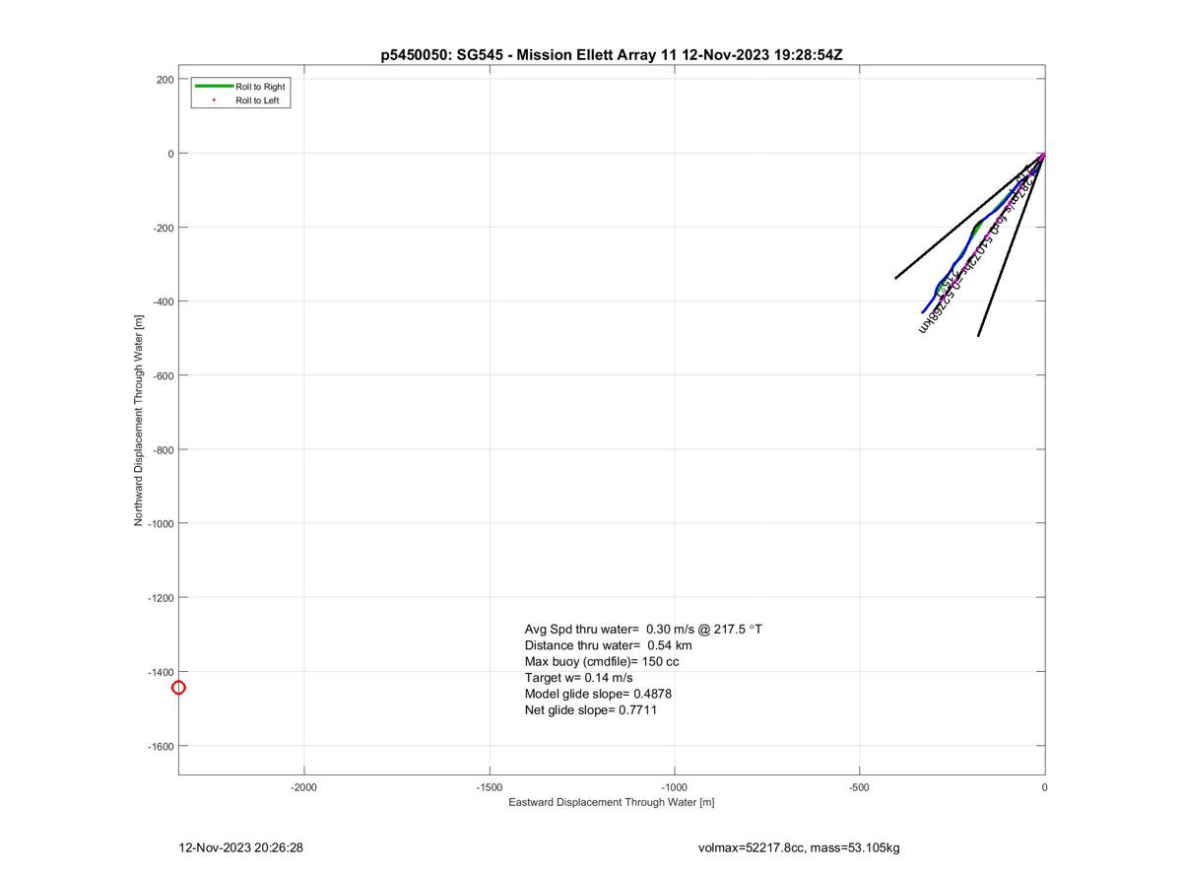Click the y-axis tick label -1400
This screenshot has height=872, width=1182.
click(161, 672)
